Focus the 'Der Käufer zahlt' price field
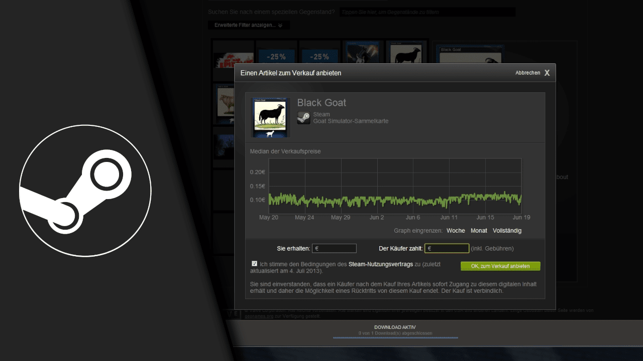Viewport: 643px width, 361px height. [x=447, y=248]
